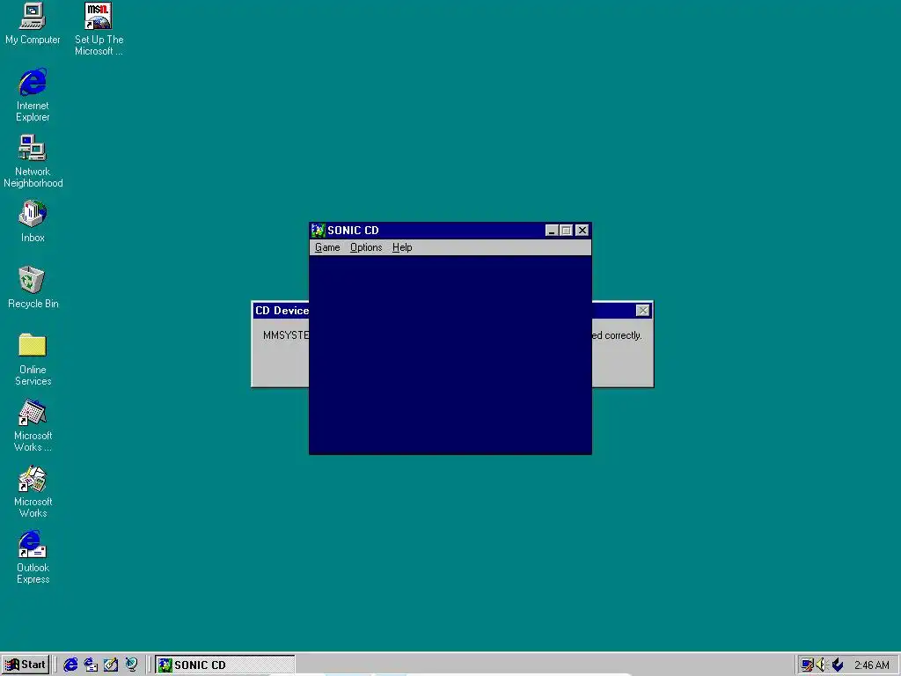Viewport: 901px width, 676px height.
Task: Click the Show Desktop Quick Launch icon
Action: point(111,665)
